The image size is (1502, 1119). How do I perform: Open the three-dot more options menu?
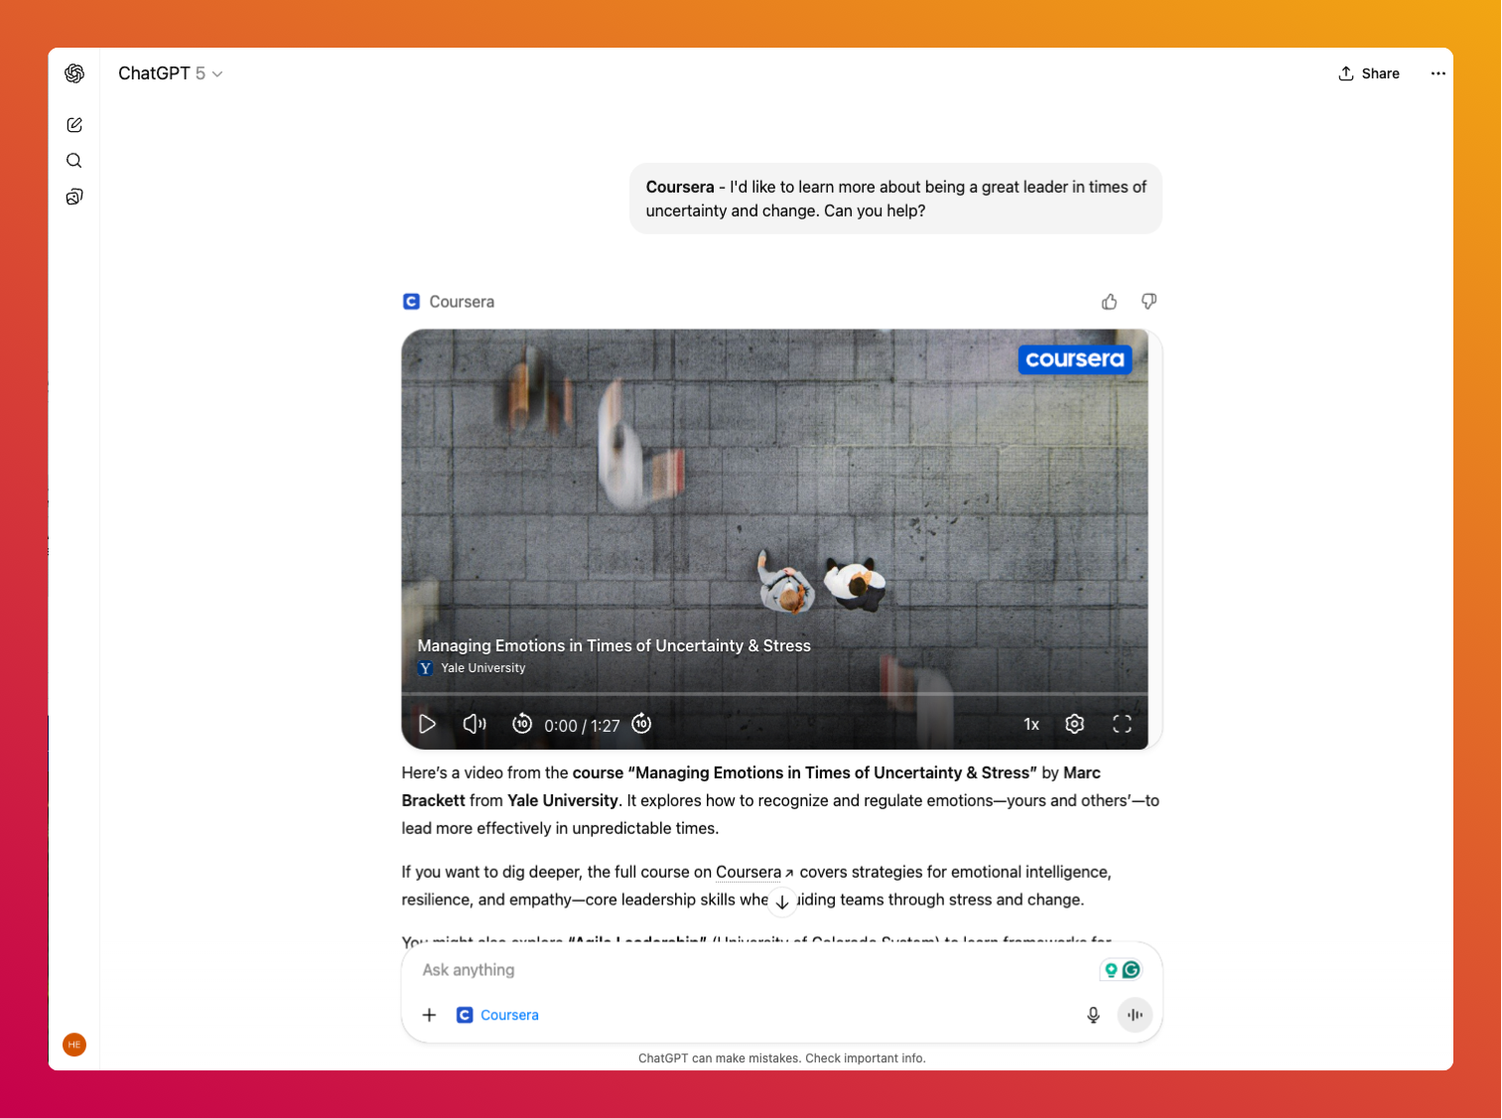tap(1437, 73)
